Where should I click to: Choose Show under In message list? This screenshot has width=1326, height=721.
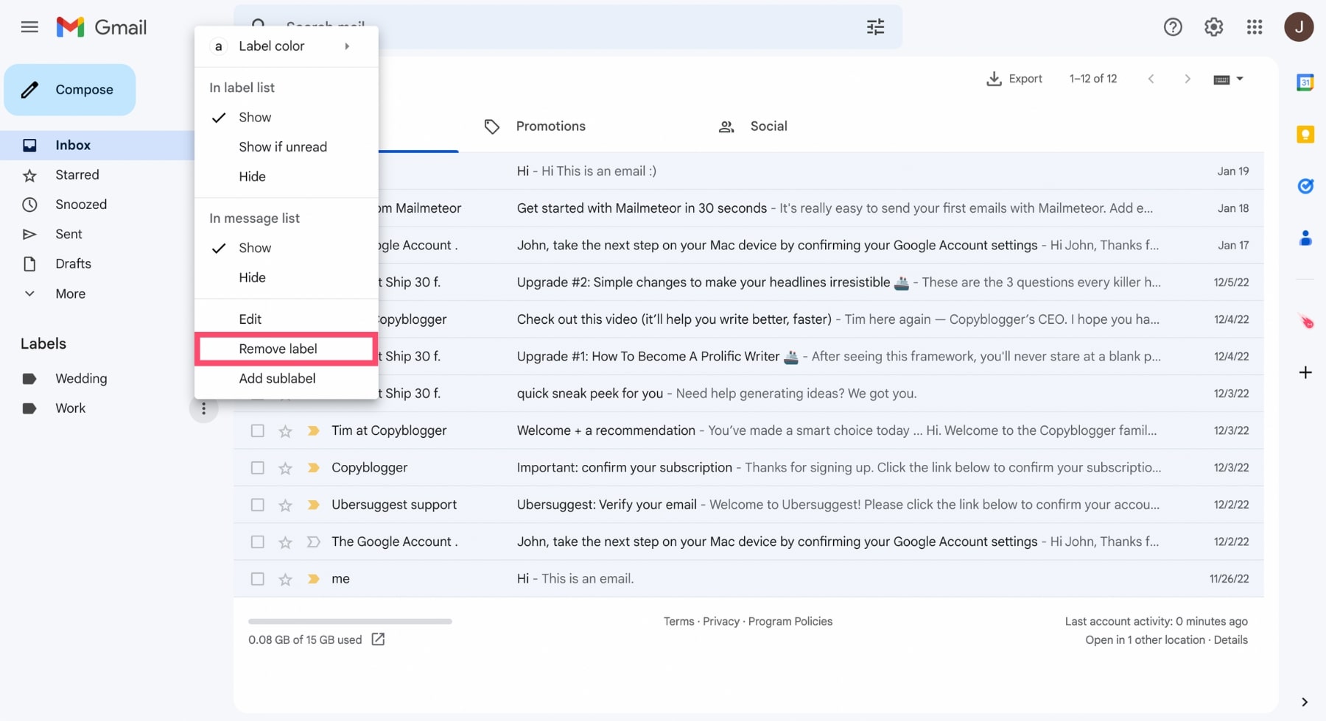click(x=286, y=248)
